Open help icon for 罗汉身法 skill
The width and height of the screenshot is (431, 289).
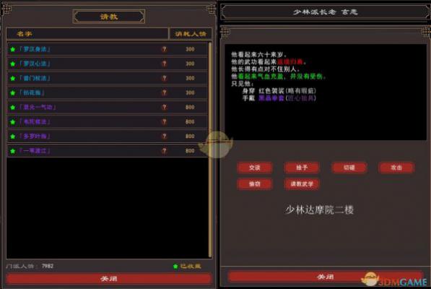[x=164, y=49]
